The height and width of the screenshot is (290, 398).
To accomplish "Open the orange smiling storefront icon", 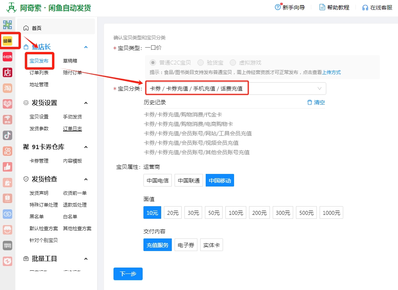I will click(x=7, y=230).
